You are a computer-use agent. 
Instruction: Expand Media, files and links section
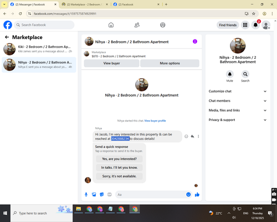pos(238,110)
